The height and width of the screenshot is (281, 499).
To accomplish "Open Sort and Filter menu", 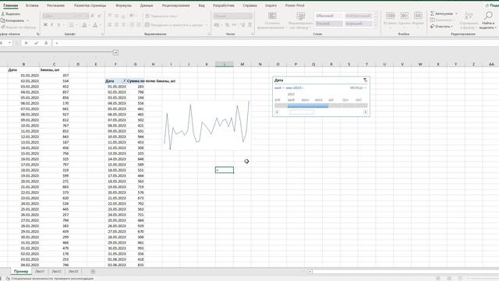I will (469, 20).
